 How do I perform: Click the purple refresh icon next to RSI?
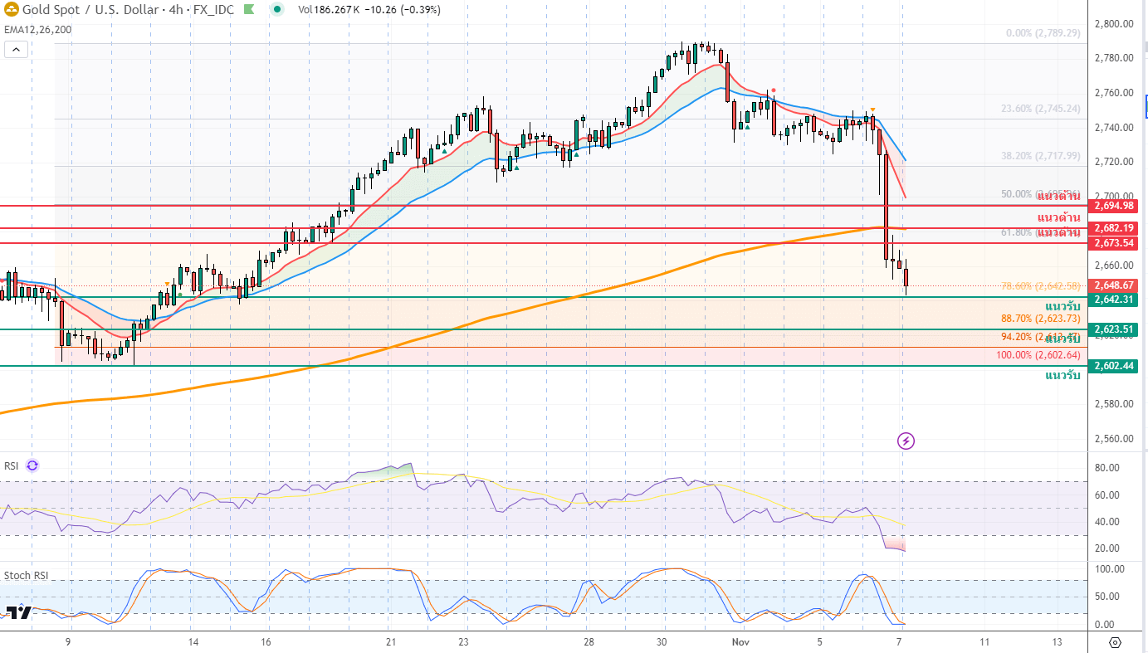32,465
